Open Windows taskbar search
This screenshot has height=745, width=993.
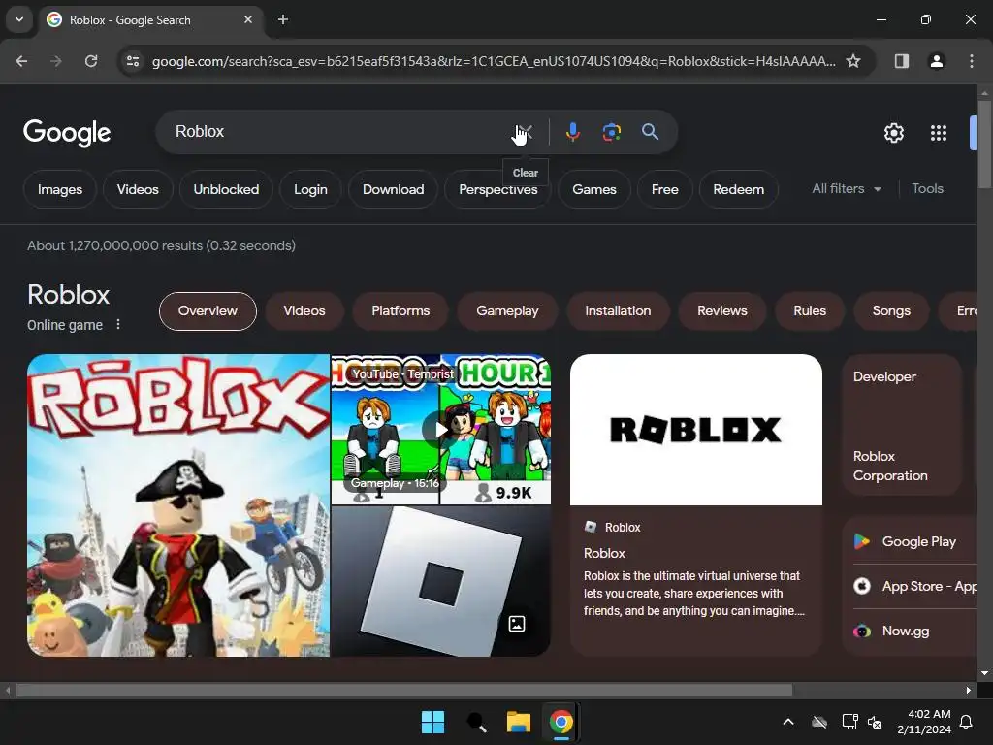[476, 722]
